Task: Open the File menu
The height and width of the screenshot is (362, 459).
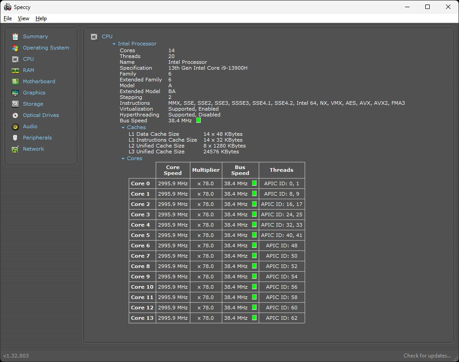Action: point(8,18)
